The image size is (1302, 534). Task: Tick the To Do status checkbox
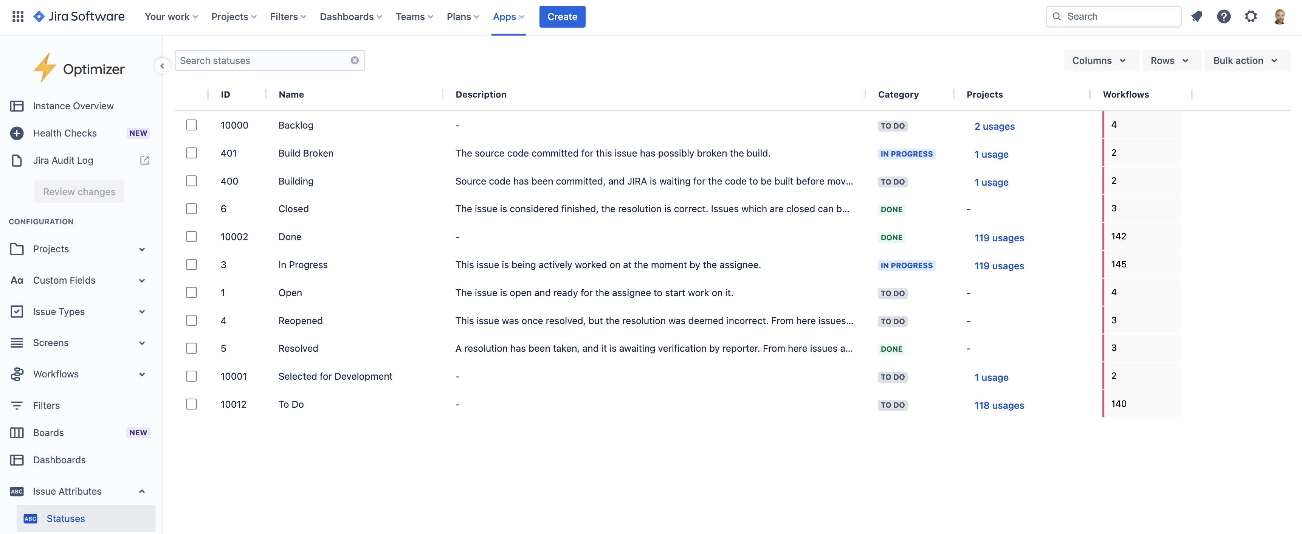191,404
